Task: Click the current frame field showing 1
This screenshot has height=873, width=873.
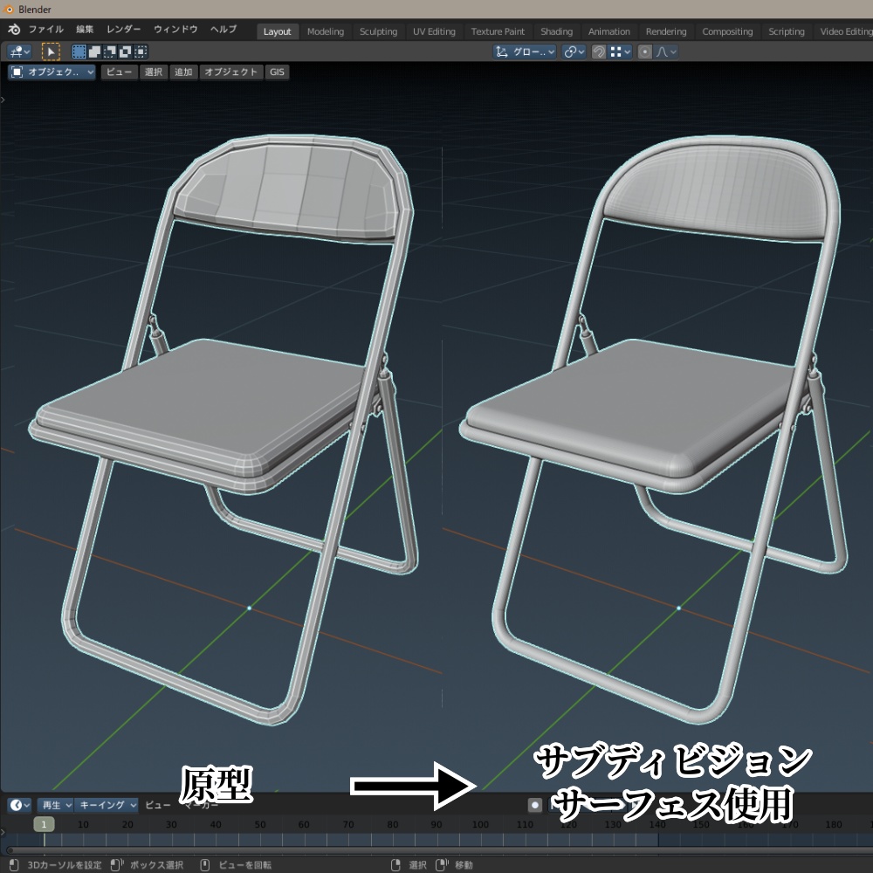Action: click(x=42, y=823)
